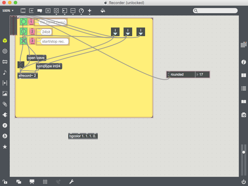This screenshot has width=248, height=186.
Task: Click the "open wave" message box
Action: point(36,58)
